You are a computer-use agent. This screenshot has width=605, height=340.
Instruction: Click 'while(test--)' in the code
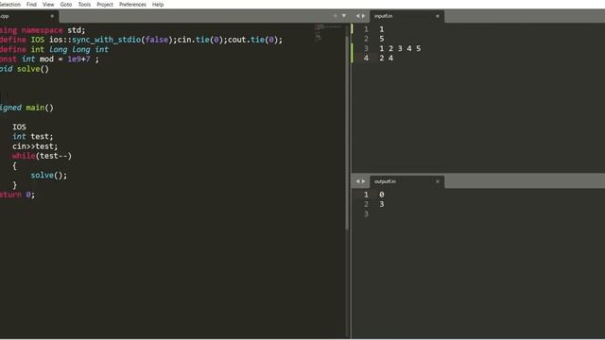click(x=42, y=156)
